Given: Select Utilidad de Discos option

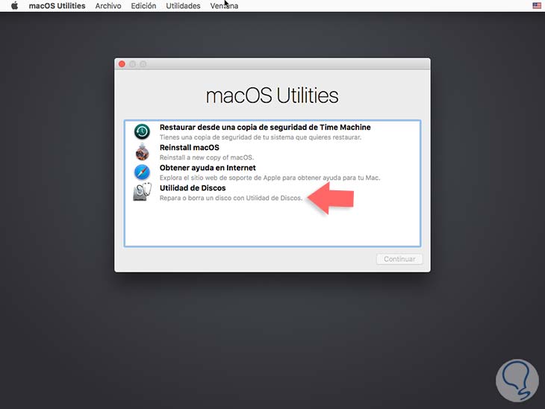Looking at the screenshot, I should pyautogui.click(x=193, y=188).
